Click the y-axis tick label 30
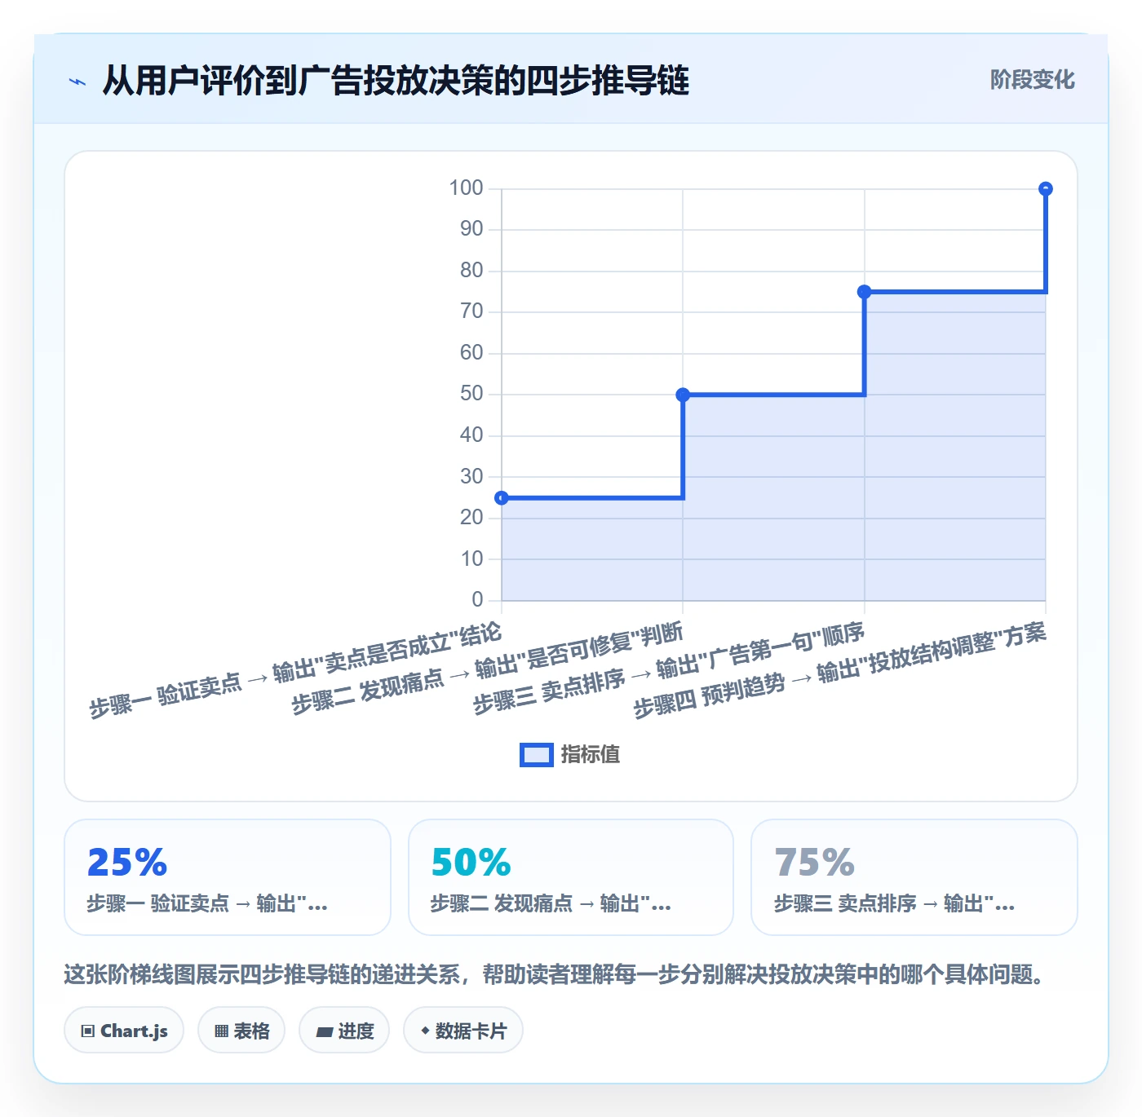 (471, 477)
